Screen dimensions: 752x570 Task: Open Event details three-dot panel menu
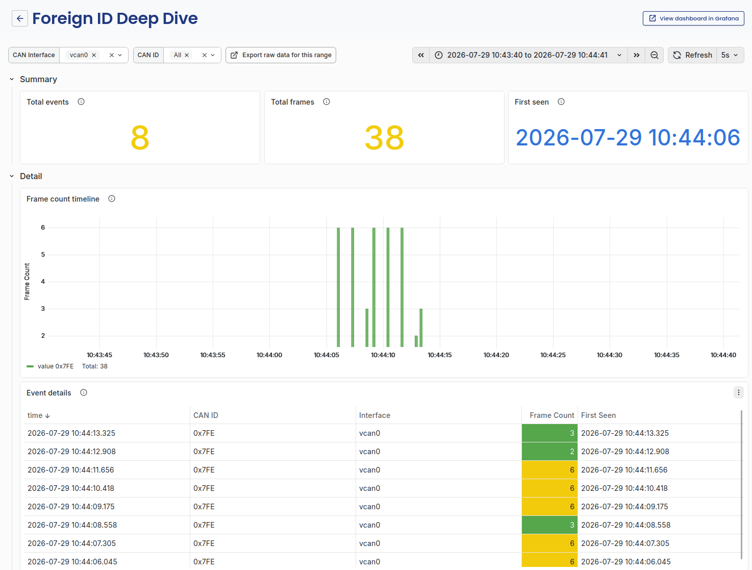coord(738,392)
